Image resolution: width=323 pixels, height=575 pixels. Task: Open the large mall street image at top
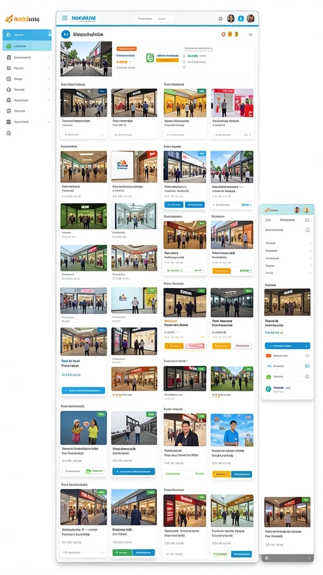[x=86, y=58]
